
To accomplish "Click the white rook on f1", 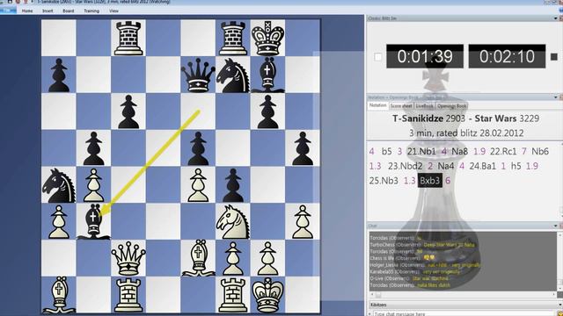I will (232, 295).
